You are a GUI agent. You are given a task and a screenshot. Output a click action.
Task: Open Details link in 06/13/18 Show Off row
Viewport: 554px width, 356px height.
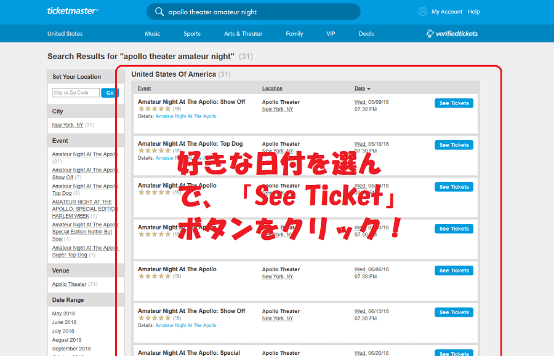pyautogui.click(x=186, y=325)
